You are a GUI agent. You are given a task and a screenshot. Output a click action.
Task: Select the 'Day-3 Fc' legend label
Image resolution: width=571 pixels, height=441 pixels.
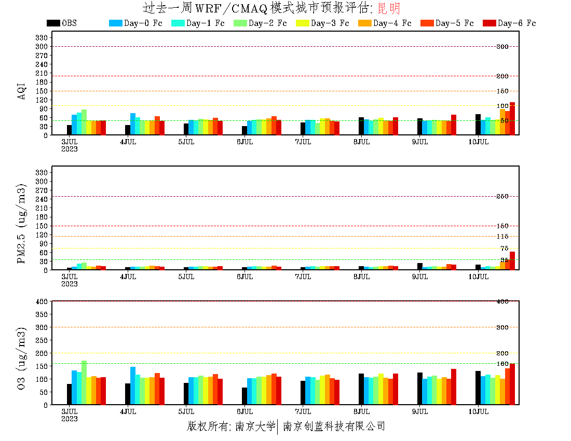[x=330, y=23]
